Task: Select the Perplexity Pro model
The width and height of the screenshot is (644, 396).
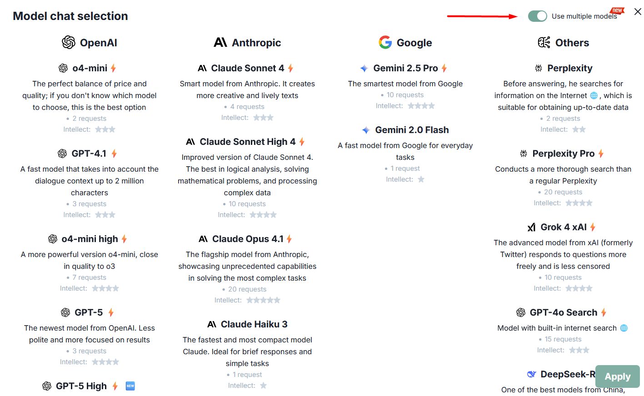Action: (x=563, y=153)
